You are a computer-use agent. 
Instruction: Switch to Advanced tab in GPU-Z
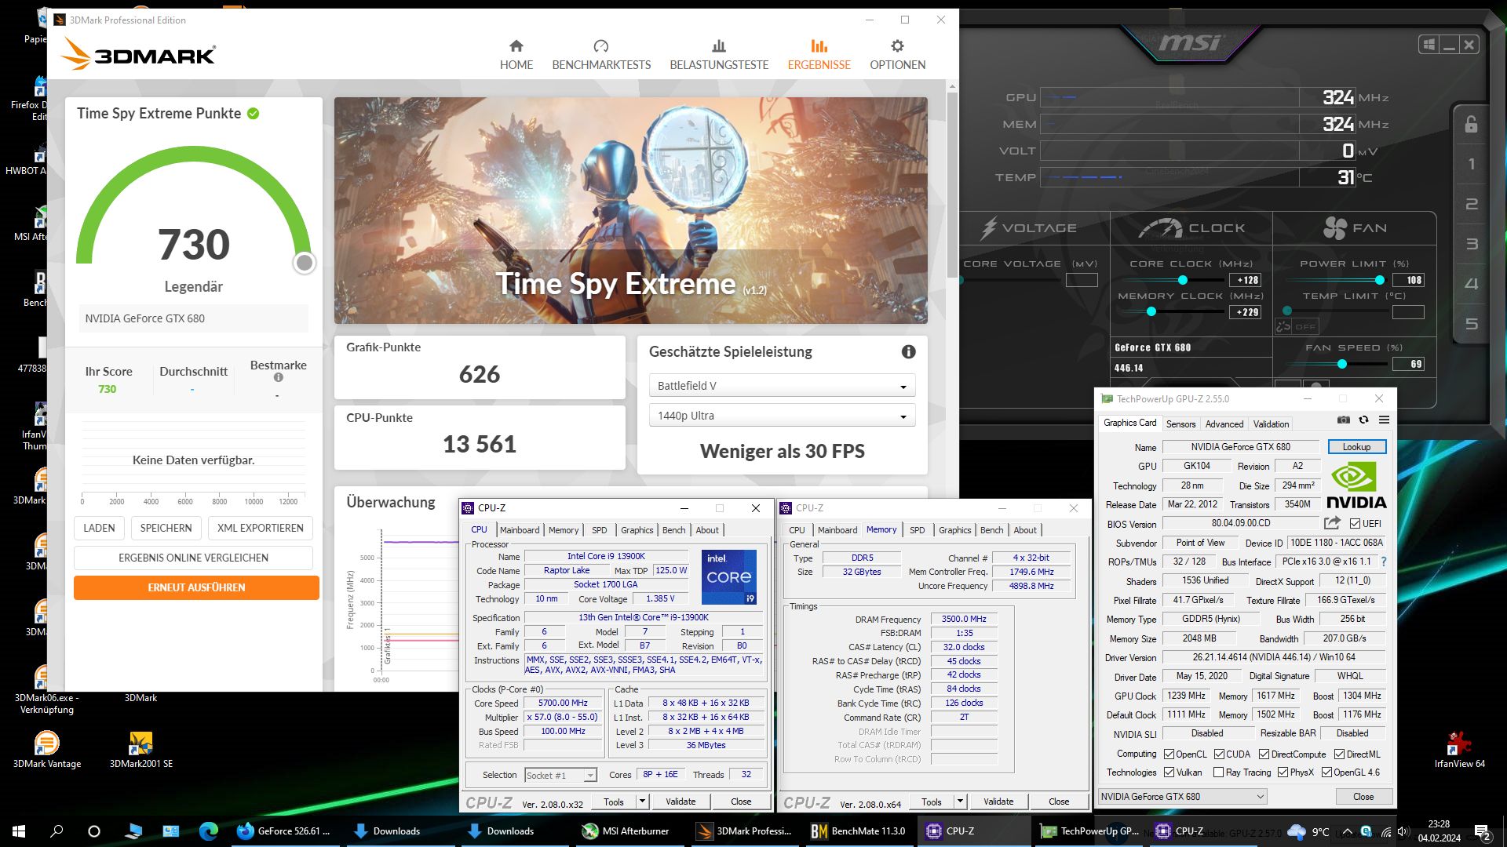(1224, 424)
